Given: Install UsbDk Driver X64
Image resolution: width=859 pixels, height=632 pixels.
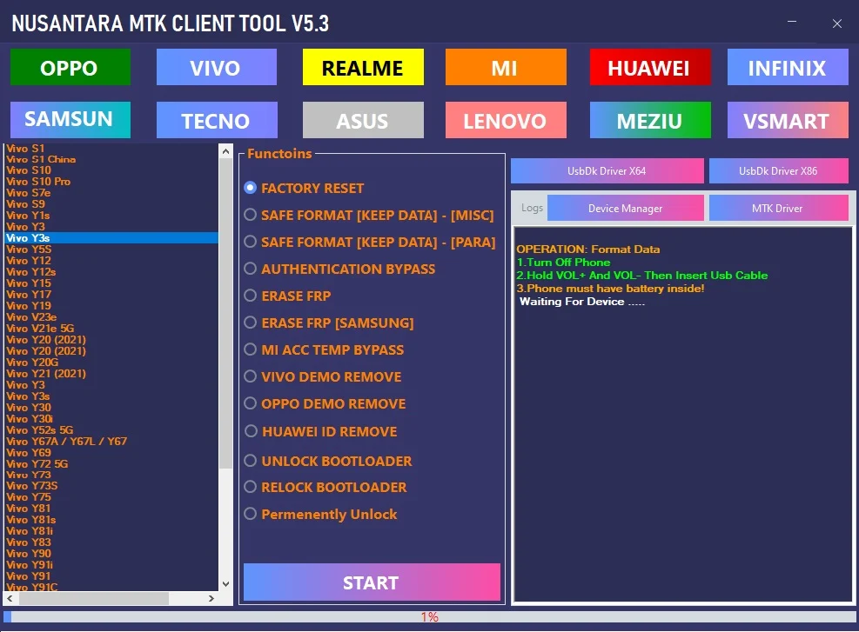Looking at the screenshot, I should (x=607, y=170).
